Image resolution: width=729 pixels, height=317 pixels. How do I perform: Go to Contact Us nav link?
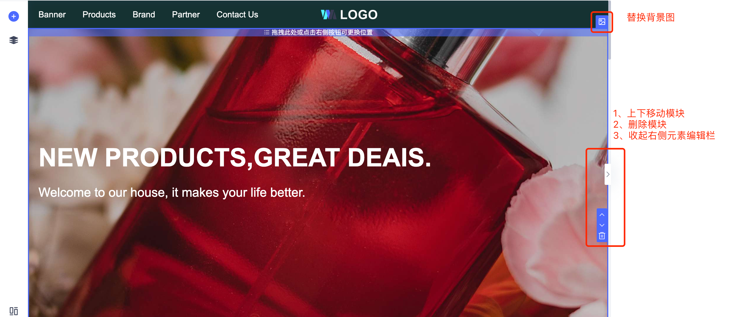point(237,15)
